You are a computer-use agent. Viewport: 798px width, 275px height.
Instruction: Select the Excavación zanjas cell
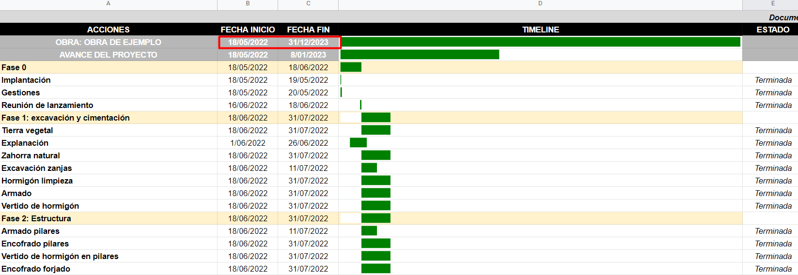click(109, 168)
